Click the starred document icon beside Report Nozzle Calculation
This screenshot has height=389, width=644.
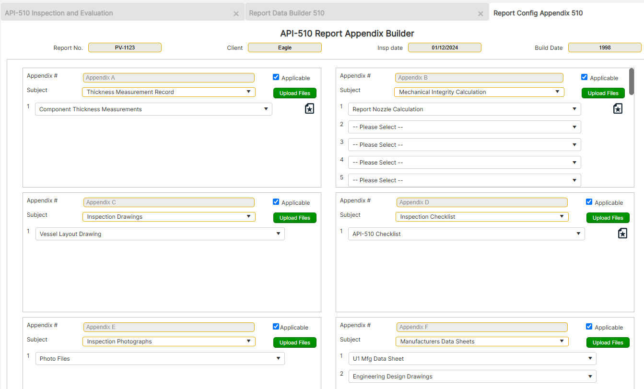[x=618, y=108]
